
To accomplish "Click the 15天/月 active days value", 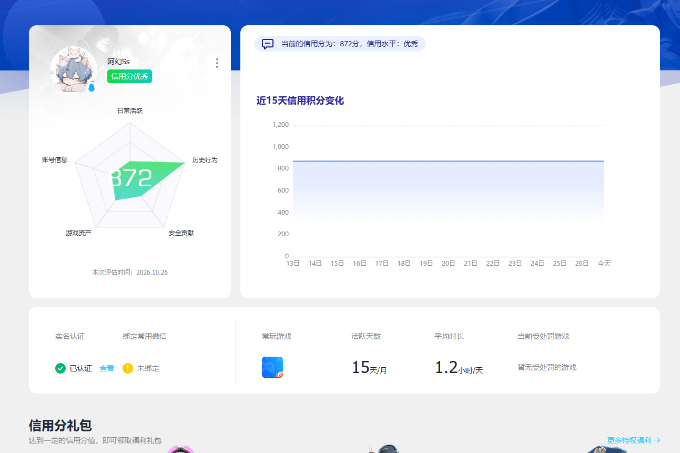I will pos(369,367).
